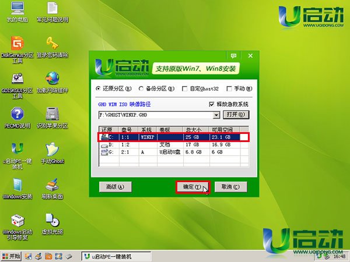Open the 虚拟光驱 virtual drive icon
The image size is (350, 262).
(52, 220)
